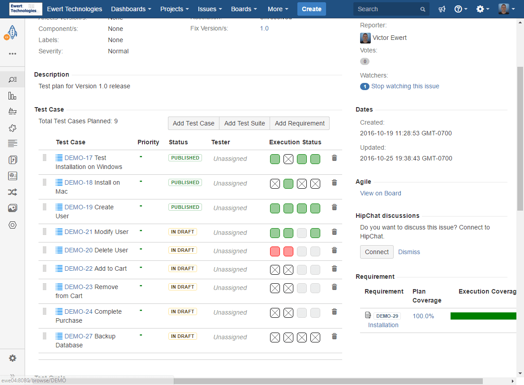This screenshot has width=524, height=385.
Task: Delete DEMO-18 test case with trash icon
Action: point(334,182)
